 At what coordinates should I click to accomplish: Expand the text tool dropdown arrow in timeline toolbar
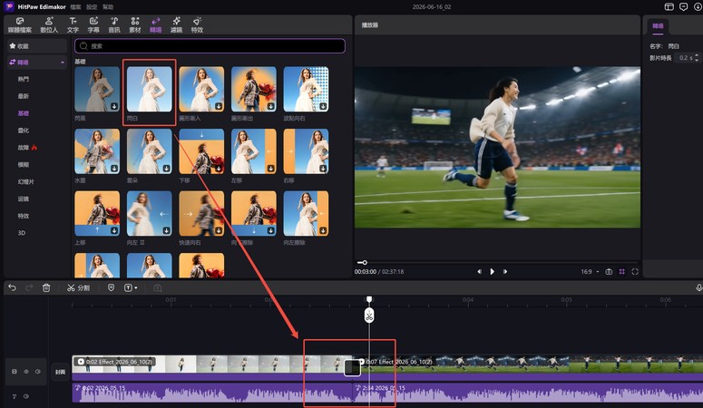136,287
